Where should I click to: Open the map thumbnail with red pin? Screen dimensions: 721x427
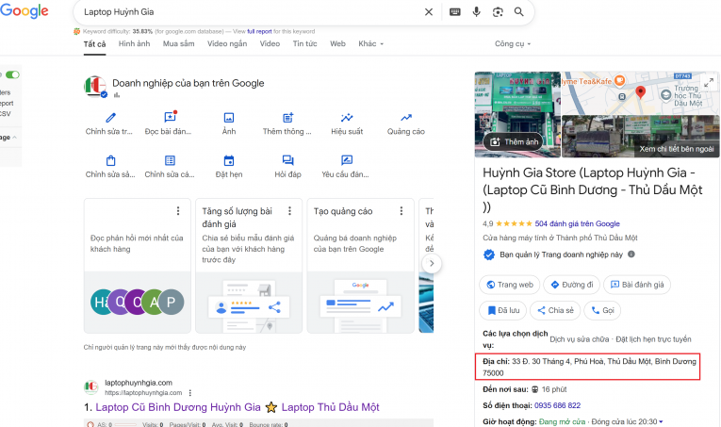click(641, 93)
